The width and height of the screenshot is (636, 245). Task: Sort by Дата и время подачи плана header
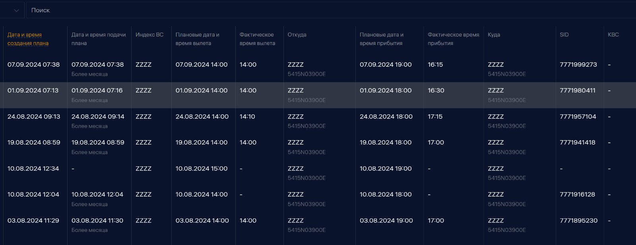(x=99, y=39)
